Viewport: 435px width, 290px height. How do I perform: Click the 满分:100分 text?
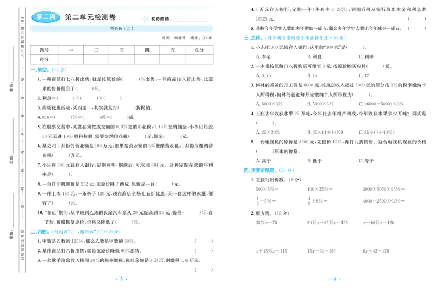201,38
